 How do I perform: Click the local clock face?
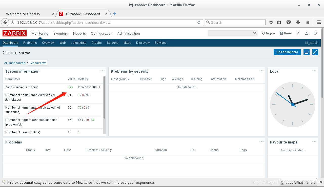click(293, 104)
